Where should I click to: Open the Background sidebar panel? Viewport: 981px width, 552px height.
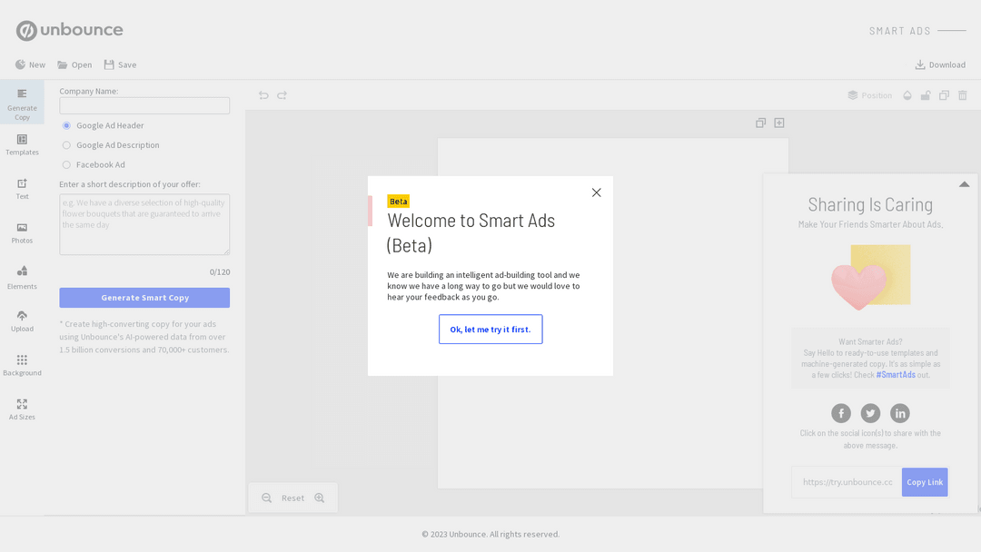(22, 366)
